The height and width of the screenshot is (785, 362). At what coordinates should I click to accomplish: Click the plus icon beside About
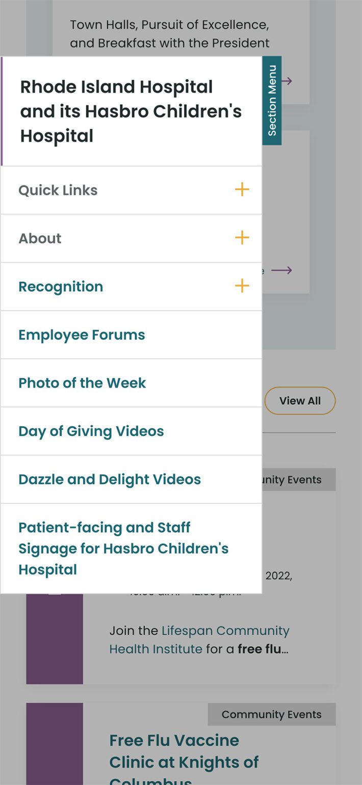coord(242,238)
